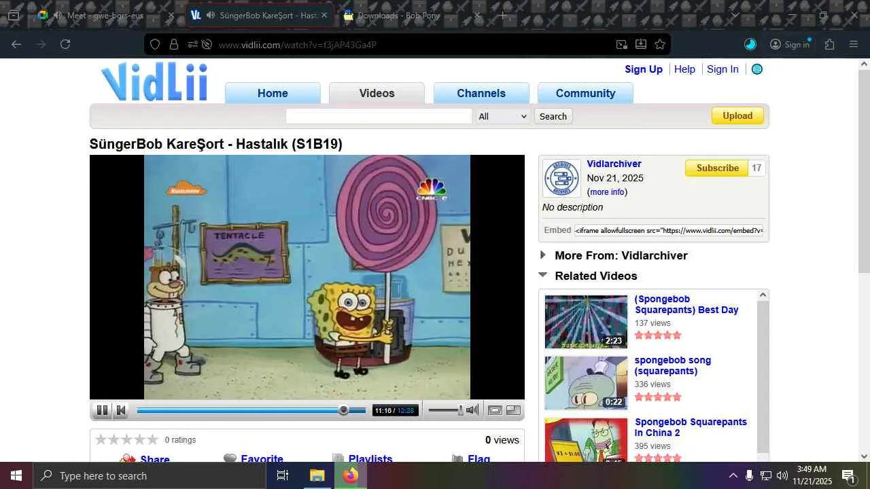List all tabs with the chevron
The height and width of the screenshot is (489, 870).
(735, 15)
